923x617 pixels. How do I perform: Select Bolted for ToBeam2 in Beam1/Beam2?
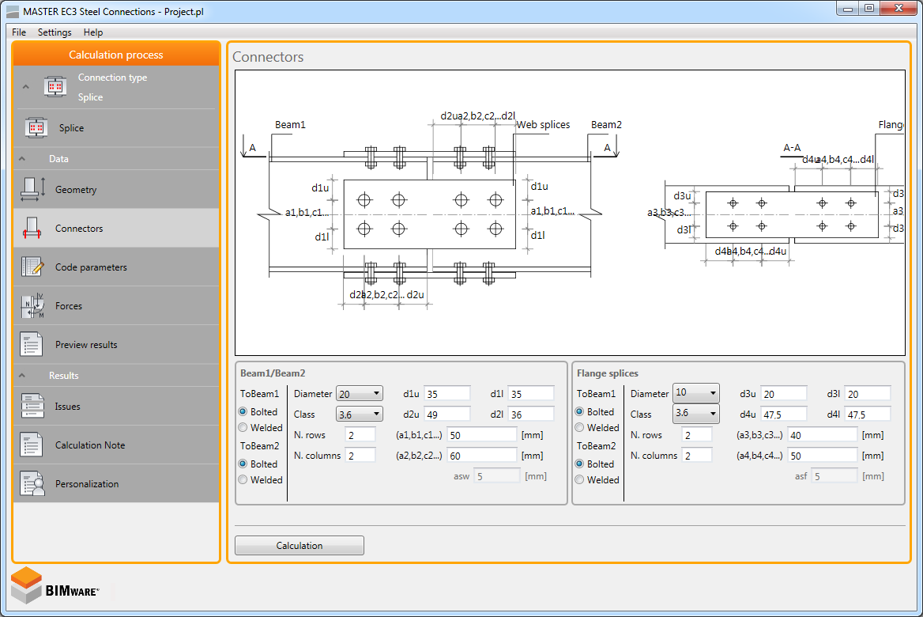243,464
